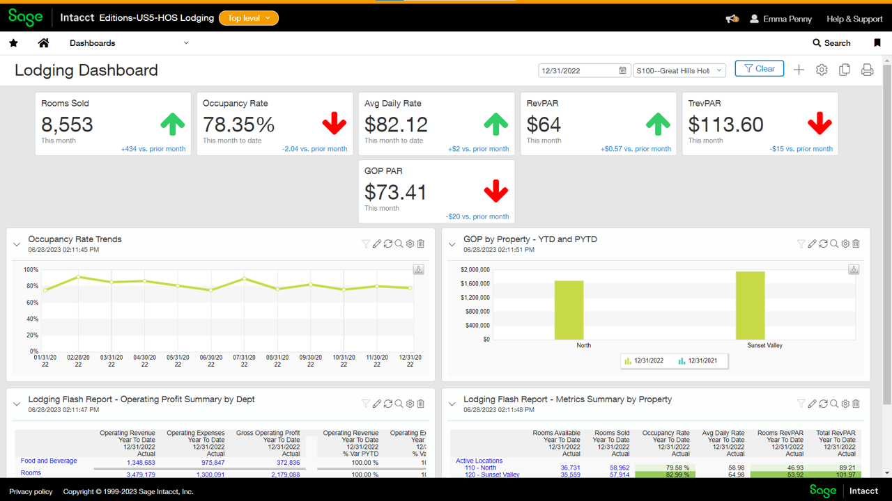Image resolution: width=892 pixels, height=501 pixels.
Task: Open Help & Support menu
Action: [x=854, y=19]
